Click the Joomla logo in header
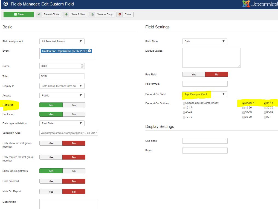The height and width of the screenshot is (209, 278). pyautogui.click(x=260, y=4)
